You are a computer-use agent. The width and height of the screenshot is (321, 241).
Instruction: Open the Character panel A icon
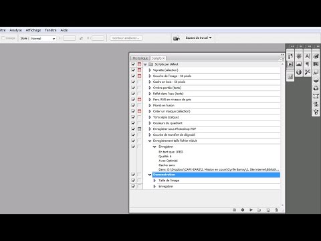point(308,56)
